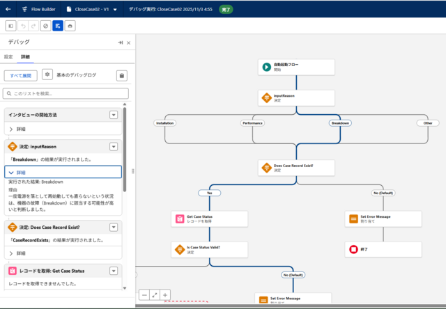Switch to the 設定 tab
Viewport: 446px width, 309px height.
point(8,56)
